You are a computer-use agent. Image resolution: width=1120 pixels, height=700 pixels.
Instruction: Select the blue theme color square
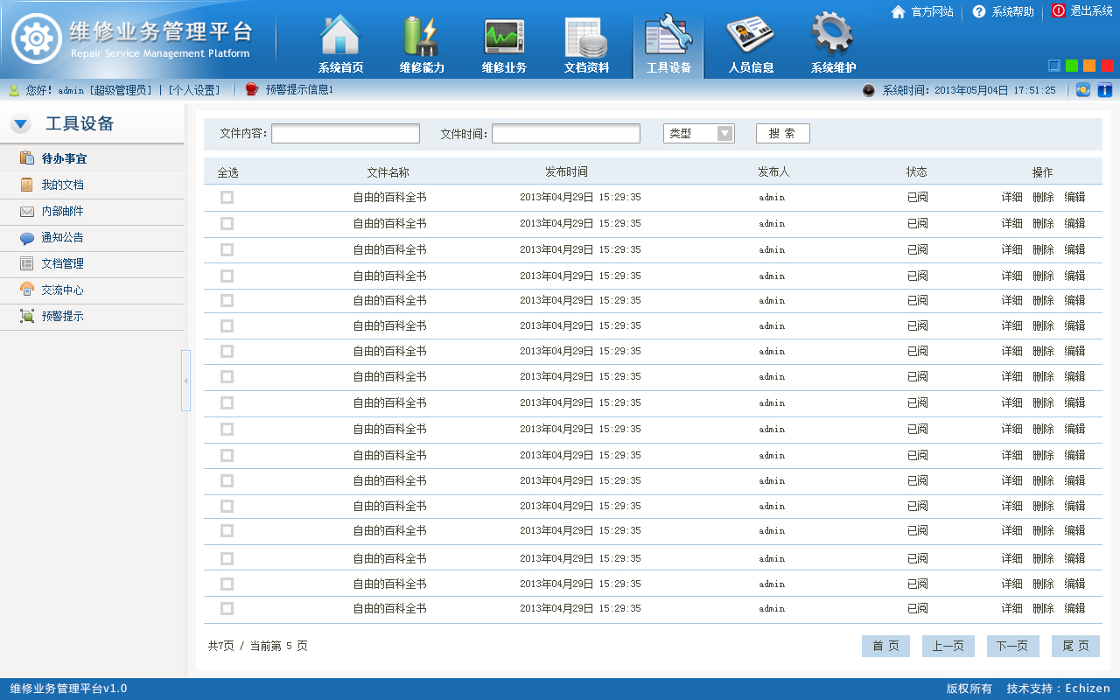click(1054, 66)
